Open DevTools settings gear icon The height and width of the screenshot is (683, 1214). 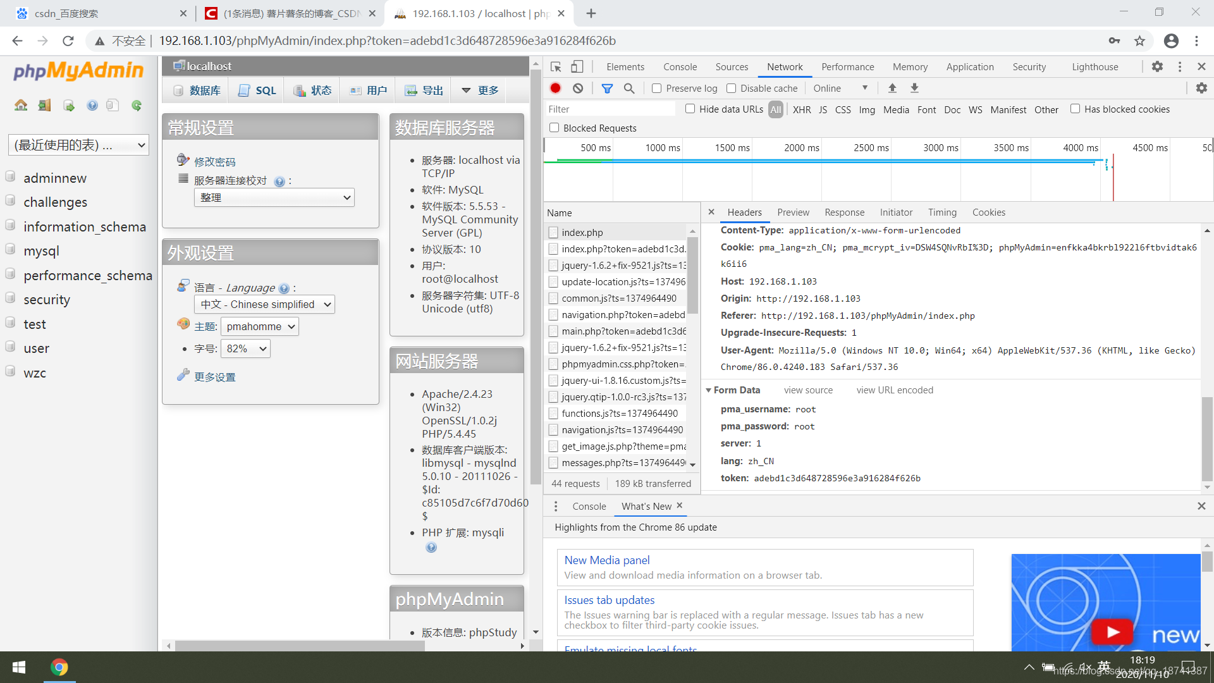click(x=1157, y=66)
